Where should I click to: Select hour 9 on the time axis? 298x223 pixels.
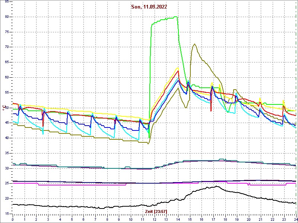coord(119,220)
